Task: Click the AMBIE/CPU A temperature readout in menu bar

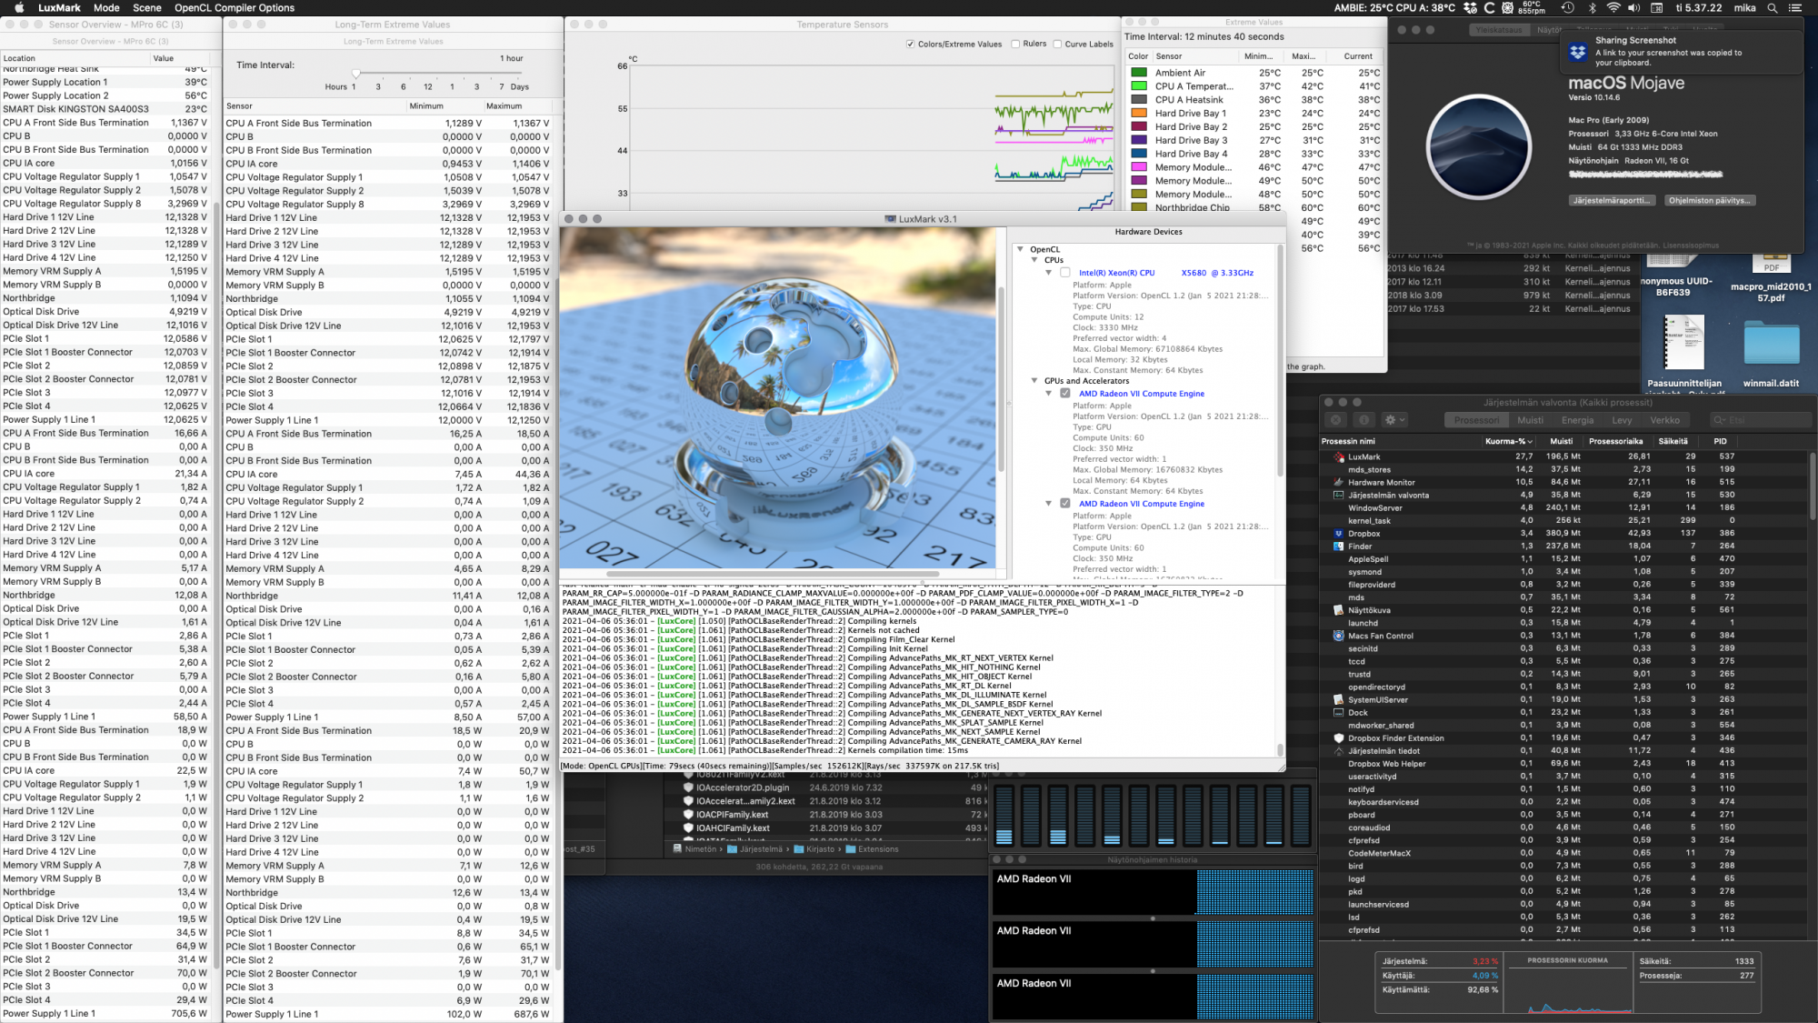Action: [x=1394, y=7]
